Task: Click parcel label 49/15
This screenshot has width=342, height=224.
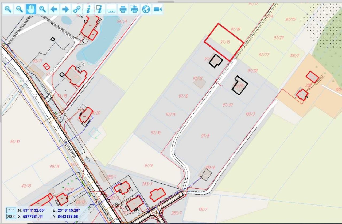Action: point(26,186)
